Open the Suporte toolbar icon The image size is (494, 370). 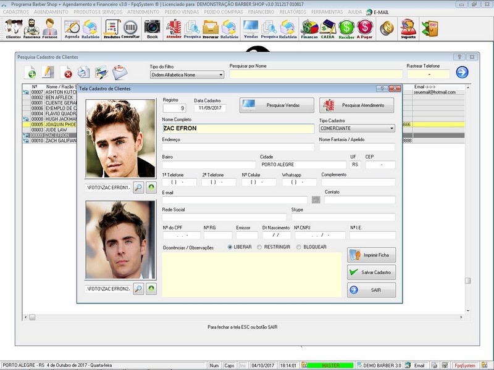click(408, 28)
